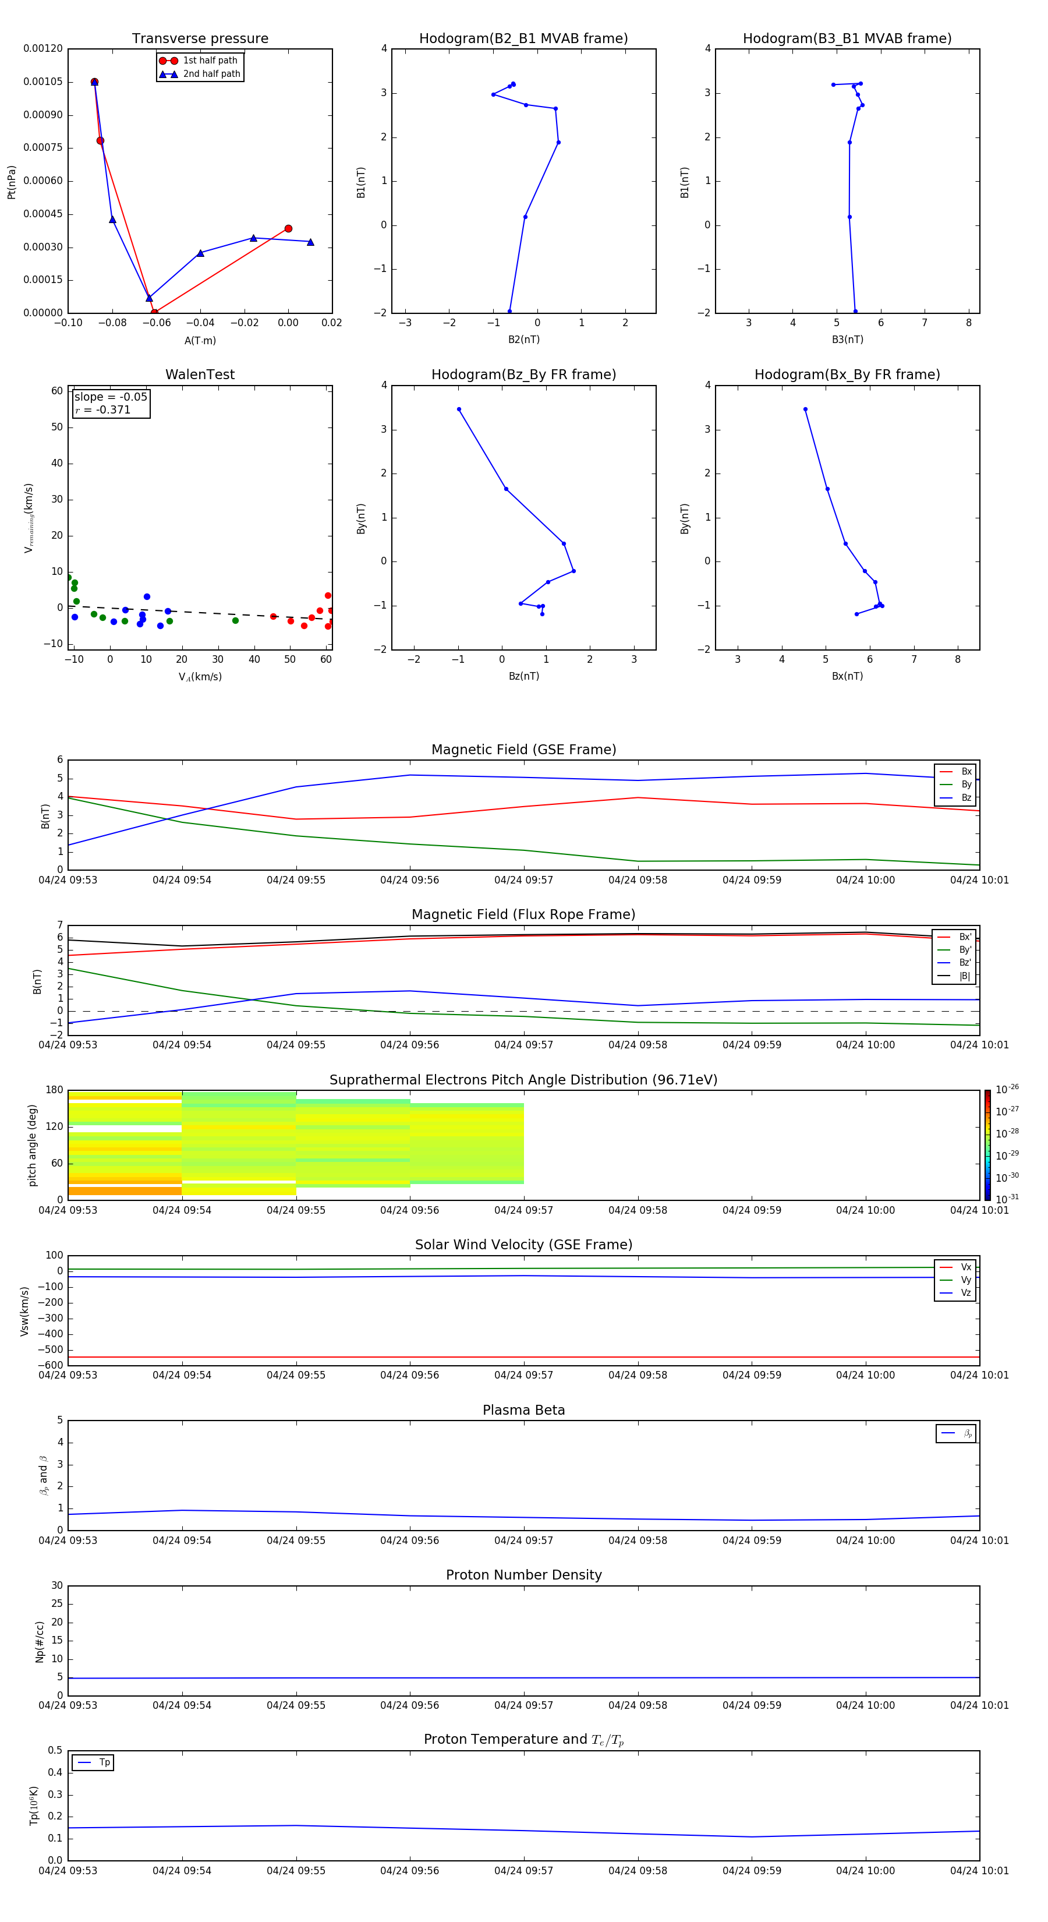Click the 'Hodogram(Bx_By FR frame)' title
This screenshot has height=1922, width=1048.
pos(847,374)
